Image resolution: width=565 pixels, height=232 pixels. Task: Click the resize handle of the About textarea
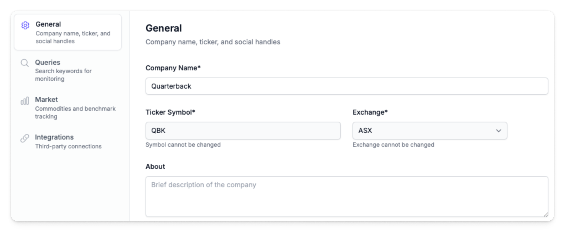[x=546, y=215]
